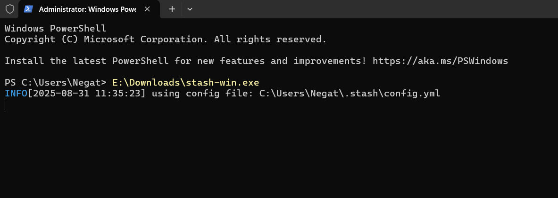Click the empty title bar area
Viewport: 558px width, 198px height.
(x=377, y=9)
